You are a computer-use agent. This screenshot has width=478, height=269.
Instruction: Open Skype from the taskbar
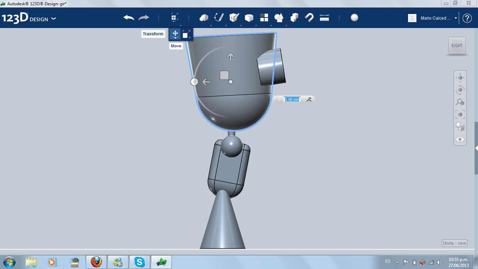[140, 262]
